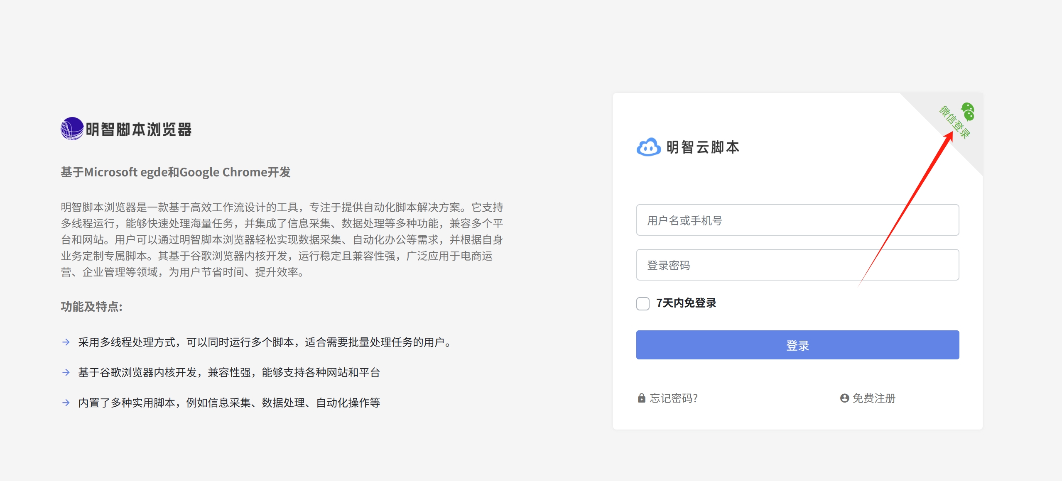Click the 7天内免登录 label text
Viewport: 1062px width, 481px height.
tap(686, 303)
